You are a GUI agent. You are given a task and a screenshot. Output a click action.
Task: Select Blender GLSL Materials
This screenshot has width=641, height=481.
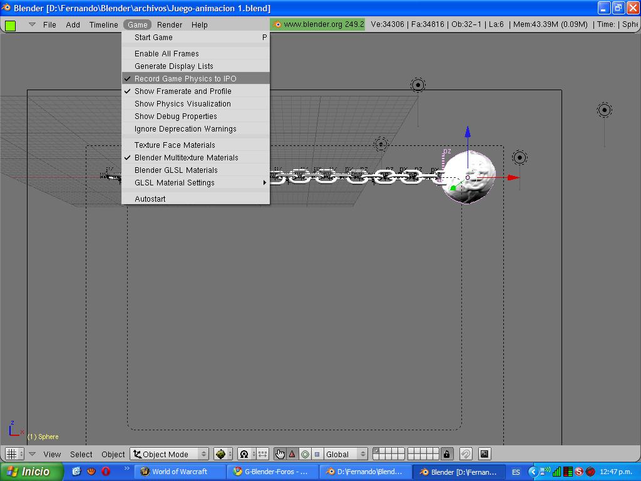pyautogui.click(x=196, y=170)
